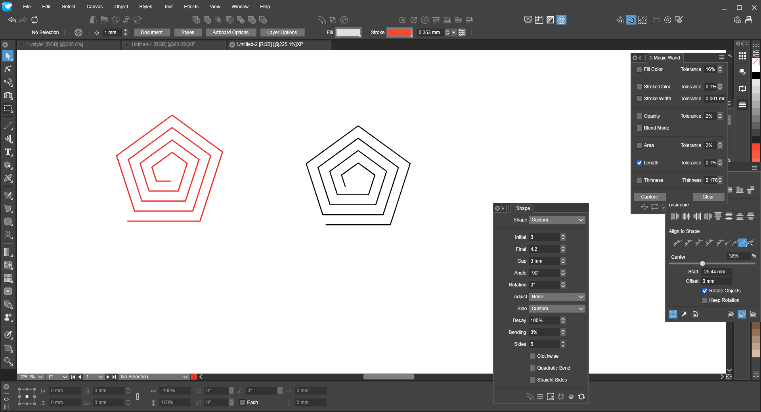Switch to the Untitled-1 document tab
The height and width of the screenshot is (412, 761).
(x=163, y=44)
